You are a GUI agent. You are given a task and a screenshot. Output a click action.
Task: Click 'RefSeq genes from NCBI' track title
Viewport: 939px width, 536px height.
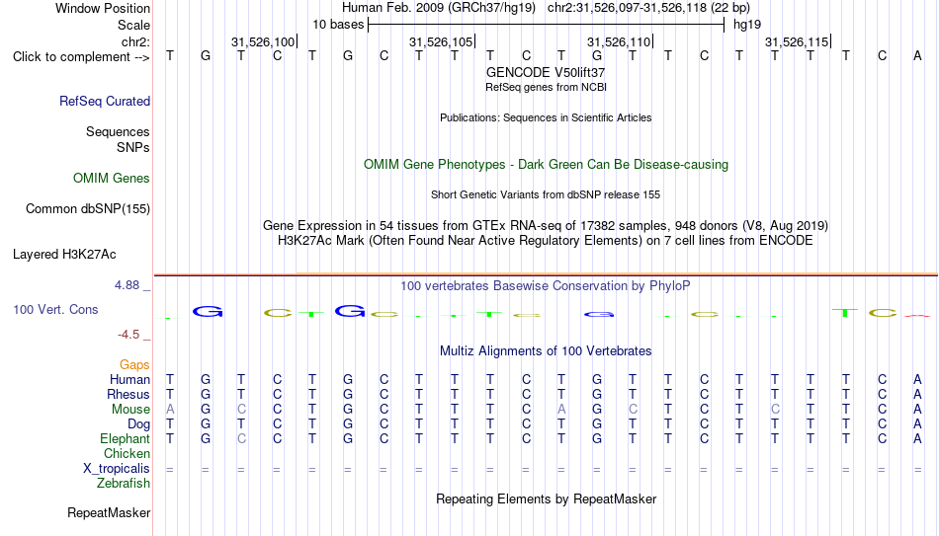546,87
